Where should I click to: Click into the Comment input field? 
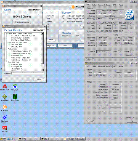28,73
